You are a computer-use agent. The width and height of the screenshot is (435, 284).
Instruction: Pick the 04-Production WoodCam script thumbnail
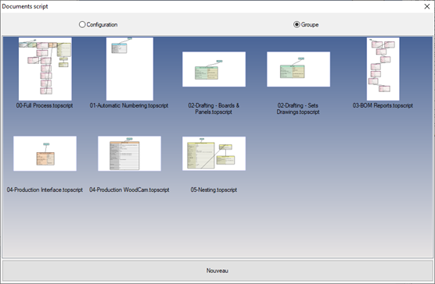[130, 154]
